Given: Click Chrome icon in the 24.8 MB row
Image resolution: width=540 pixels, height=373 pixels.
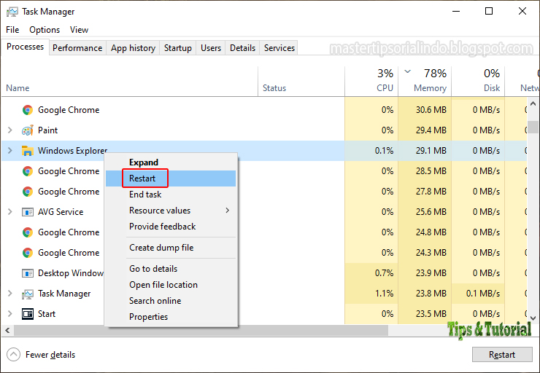Looking at the screenshot, I should click(x=28, y=232).
